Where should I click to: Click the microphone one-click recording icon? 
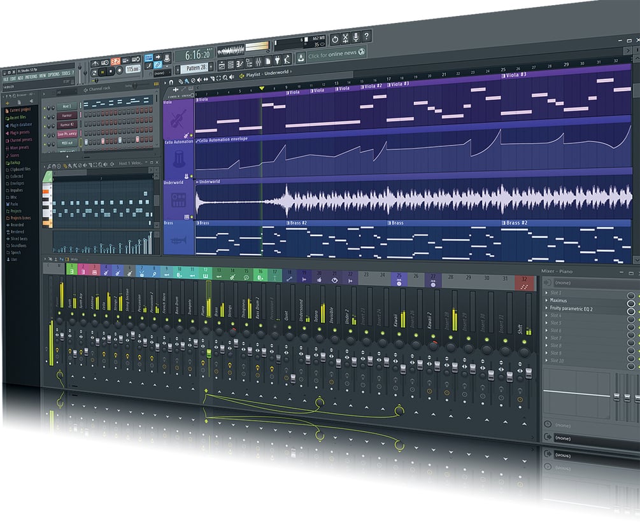coord(356,38)
